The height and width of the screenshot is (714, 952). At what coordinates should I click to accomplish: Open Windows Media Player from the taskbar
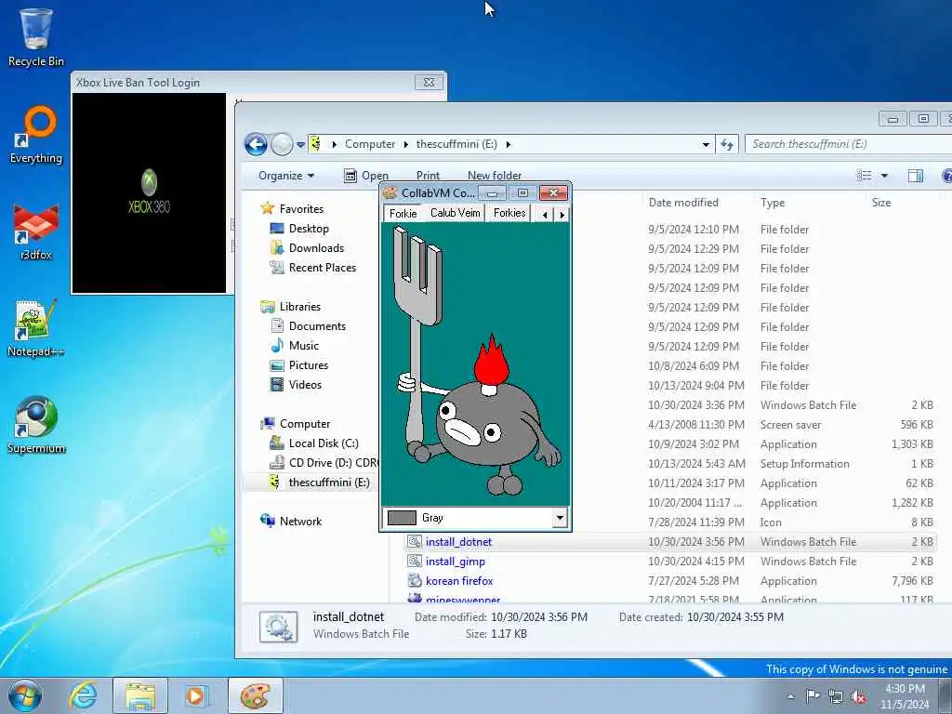point(196,695)
